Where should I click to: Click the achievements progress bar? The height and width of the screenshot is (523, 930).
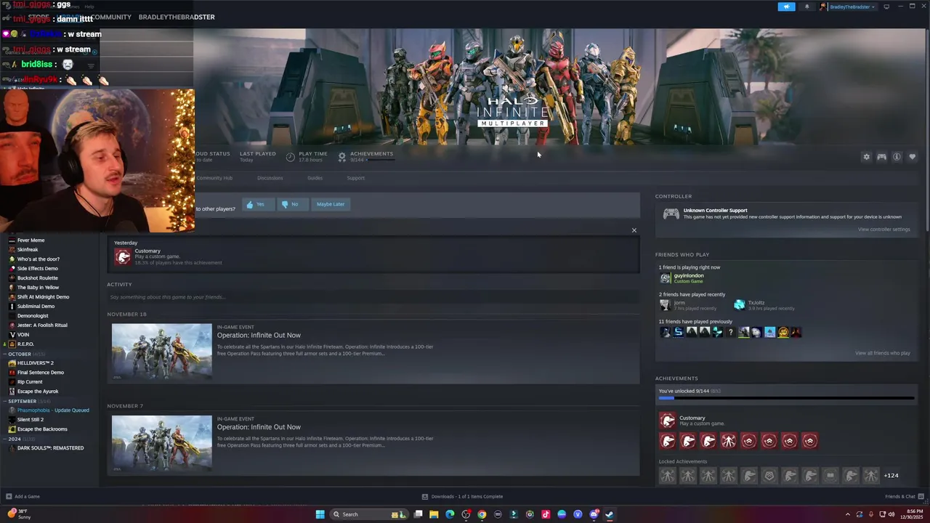(786, 398)
